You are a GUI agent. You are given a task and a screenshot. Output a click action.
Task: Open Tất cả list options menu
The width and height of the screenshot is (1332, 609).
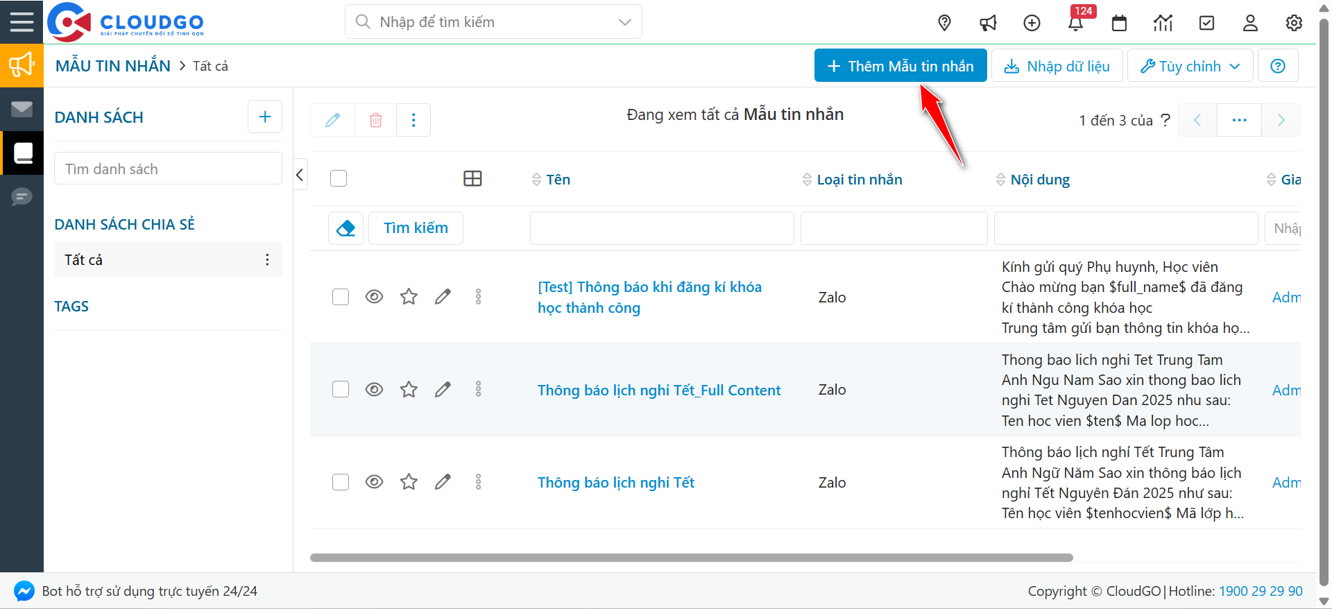tap(267, 259)
